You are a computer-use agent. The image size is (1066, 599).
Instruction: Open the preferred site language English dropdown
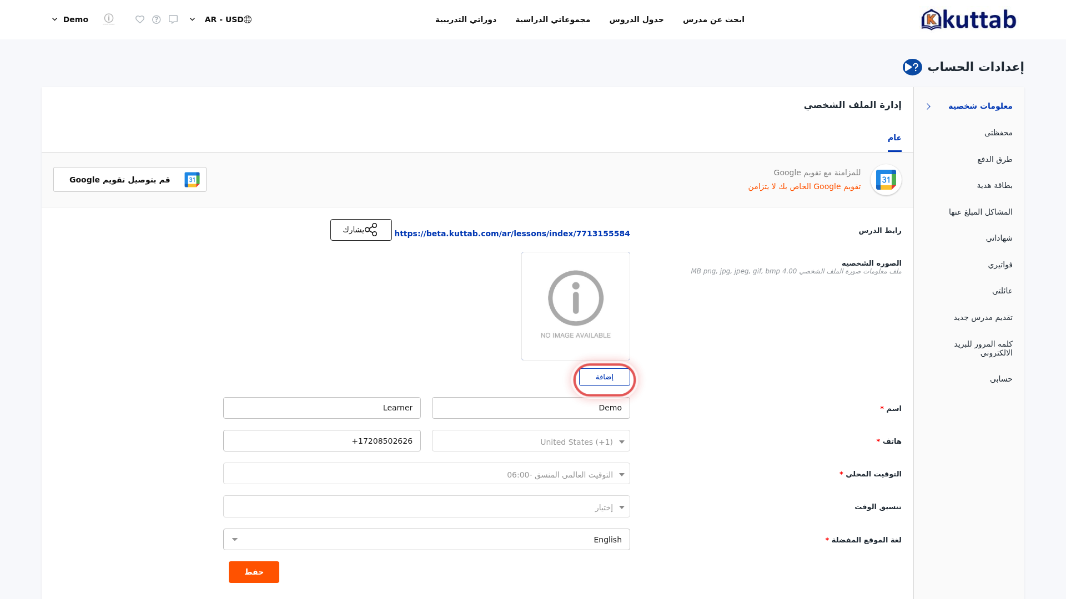click(426, 540)
